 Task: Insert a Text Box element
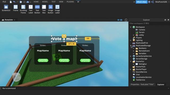44,9
